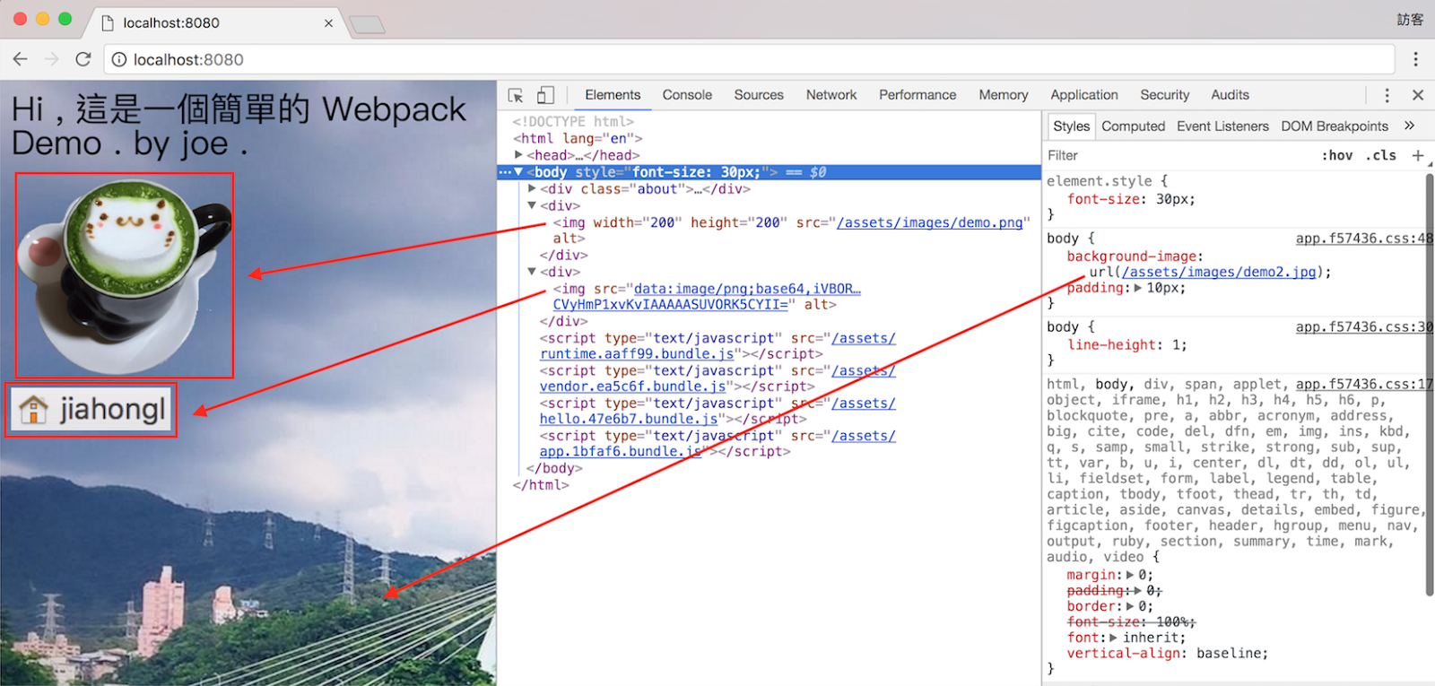Open the app.f57436.css:48 source link
1435x686 pixels.
1364,239
